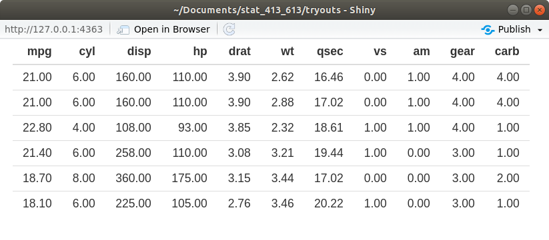This screenshot has height=240, width=549.
Task: Maximize the Shiny window
Action: click(x=526, y=10)
